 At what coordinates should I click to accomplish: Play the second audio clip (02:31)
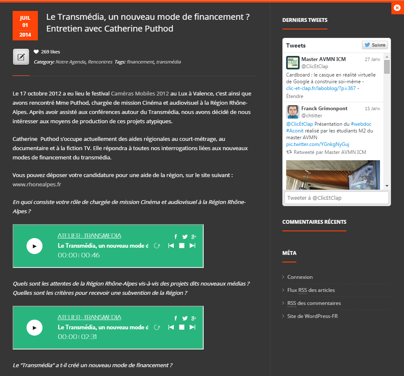(x=35, y=328)
